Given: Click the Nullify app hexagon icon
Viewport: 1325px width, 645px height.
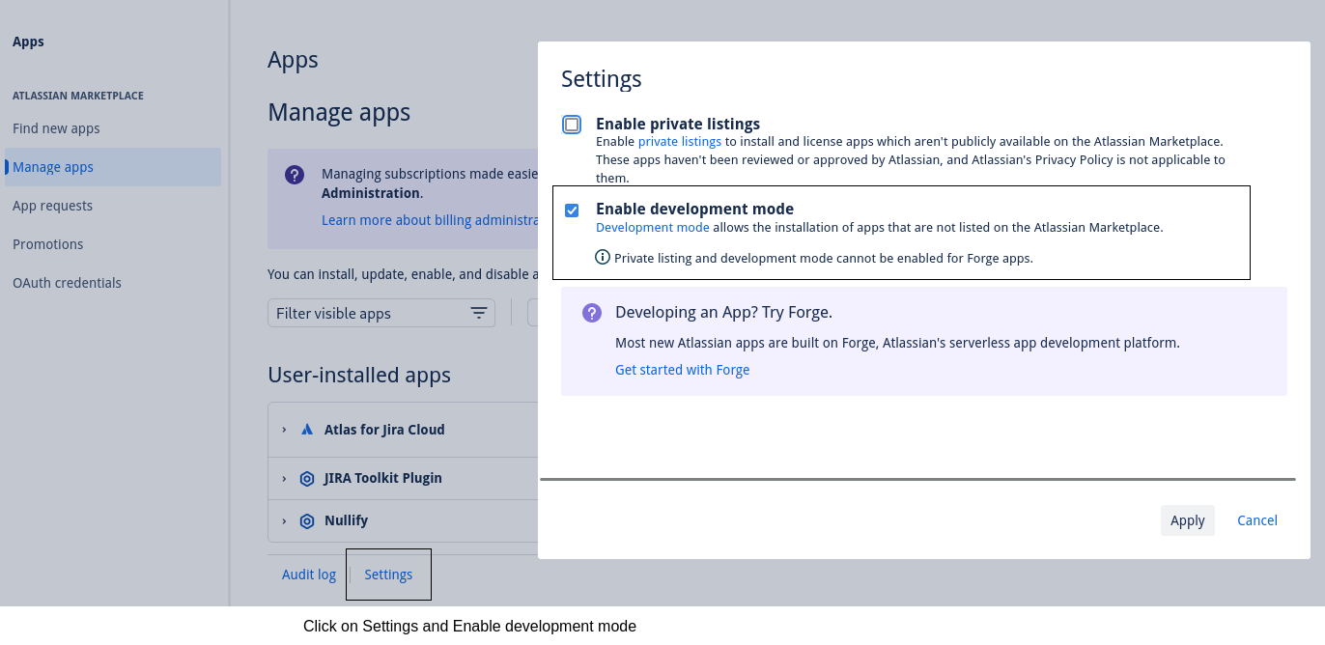Looking at the screenshot, I should click(307, 520).
